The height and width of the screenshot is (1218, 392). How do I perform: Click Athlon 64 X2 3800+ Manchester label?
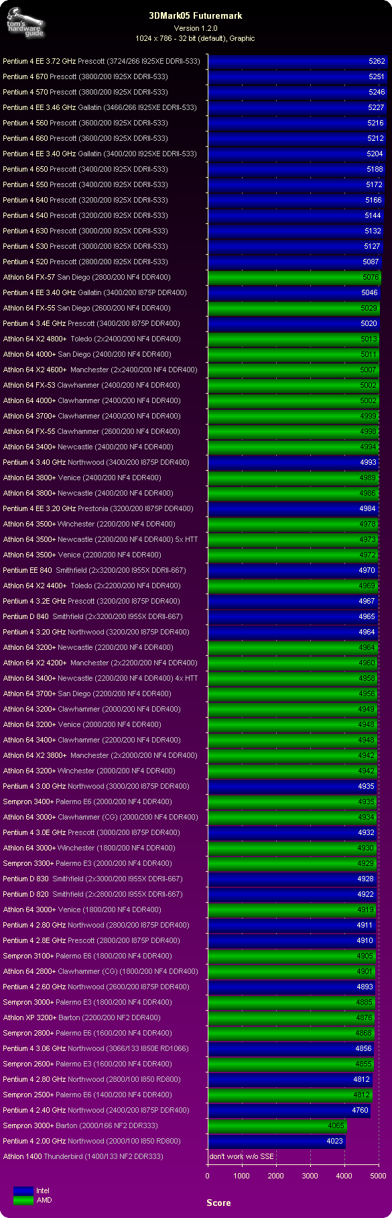[101, 755]
